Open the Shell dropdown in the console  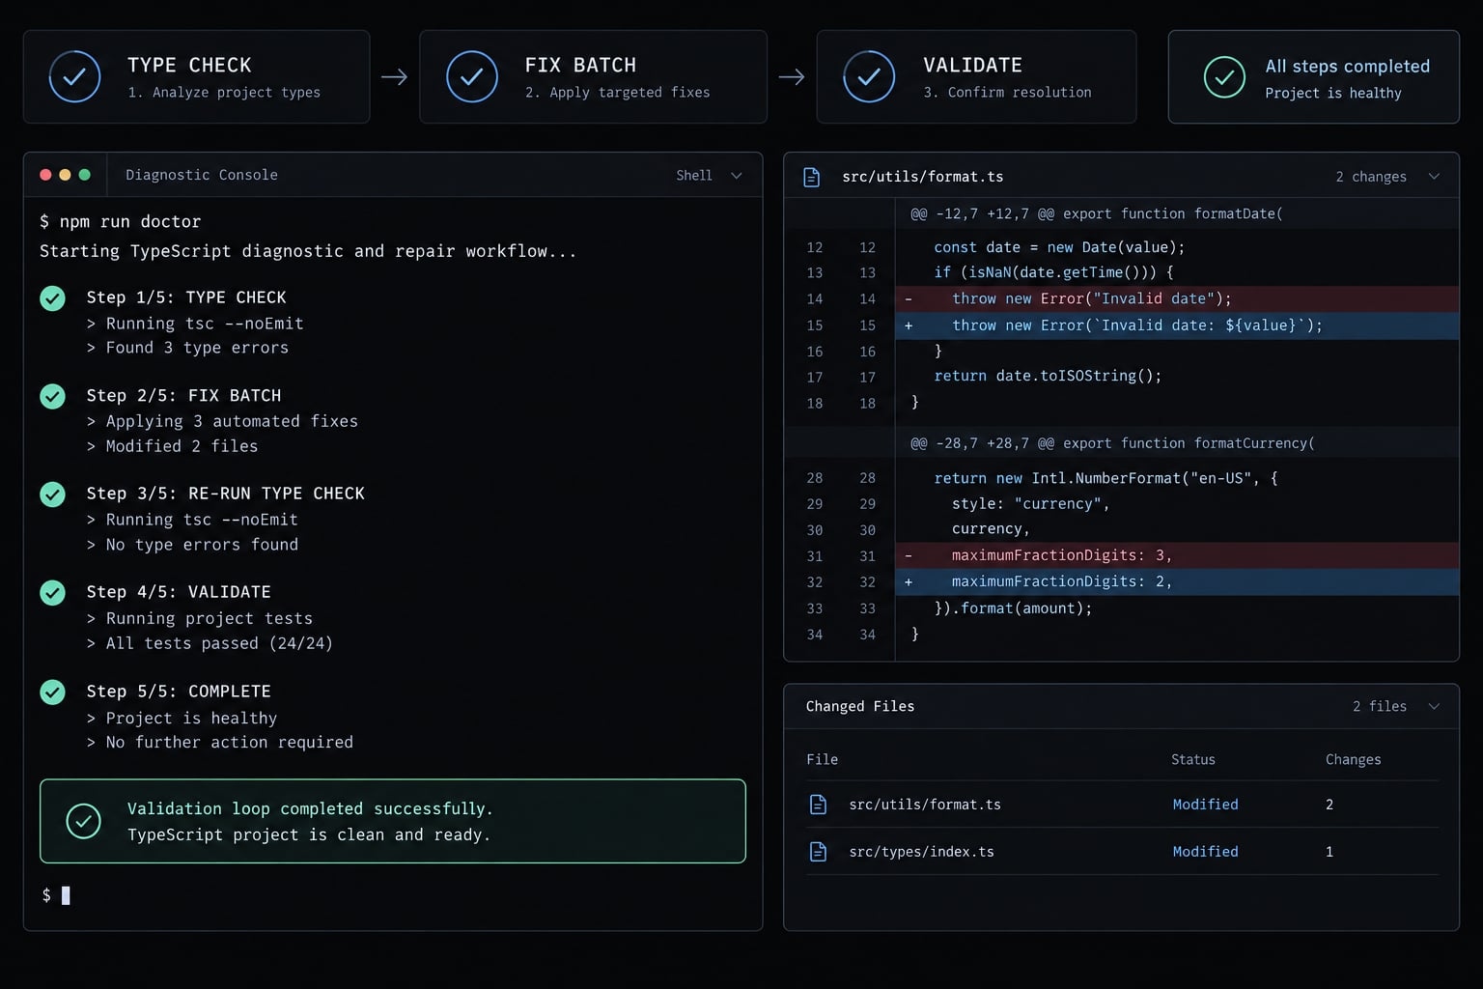[709, 175]
